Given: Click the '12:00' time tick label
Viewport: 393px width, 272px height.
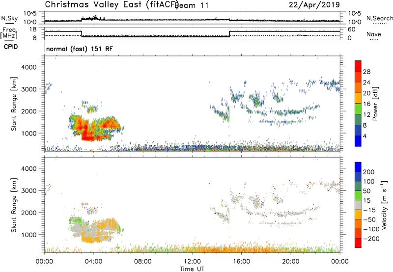Looking at the screenshot, I should click(192, 262).
